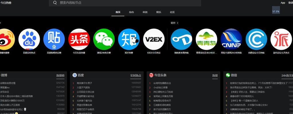Open the 青青岛 community round icon

pos(206,39)
